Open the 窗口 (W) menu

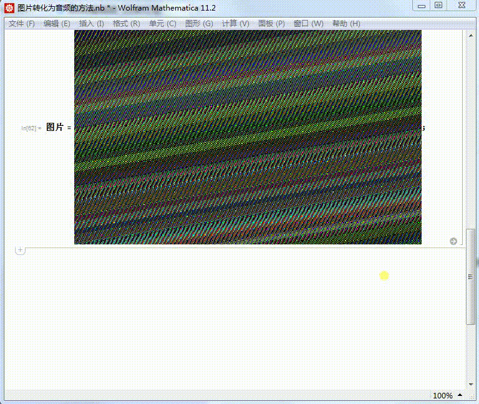308,24
